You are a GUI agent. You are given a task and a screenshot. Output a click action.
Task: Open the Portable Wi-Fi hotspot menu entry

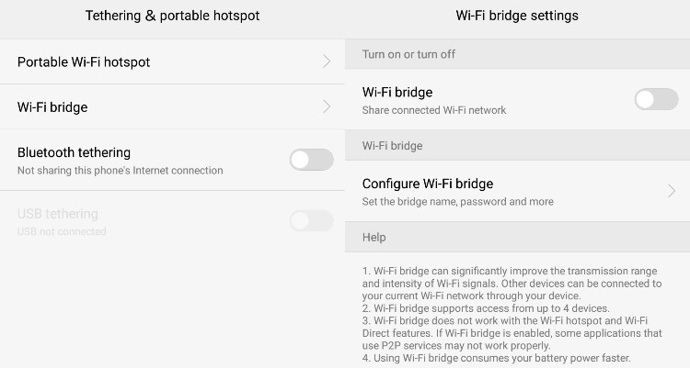point(84,62)
